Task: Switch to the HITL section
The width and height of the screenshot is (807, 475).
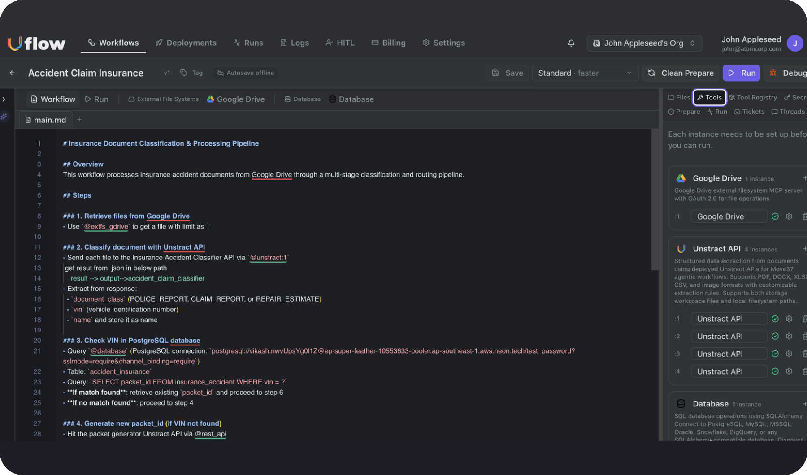Action: (x=340, y=43)
